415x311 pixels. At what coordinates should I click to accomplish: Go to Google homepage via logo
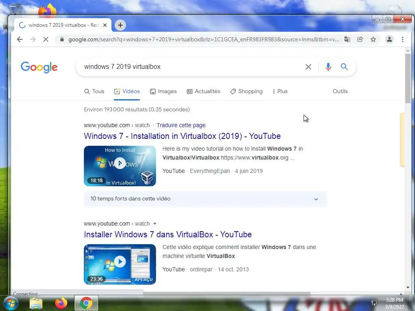(39, 67)
